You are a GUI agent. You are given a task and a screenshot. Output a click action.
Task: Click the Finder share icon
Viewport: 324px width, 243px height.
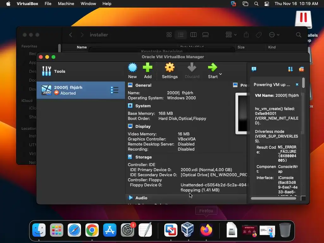click(246, 35)
